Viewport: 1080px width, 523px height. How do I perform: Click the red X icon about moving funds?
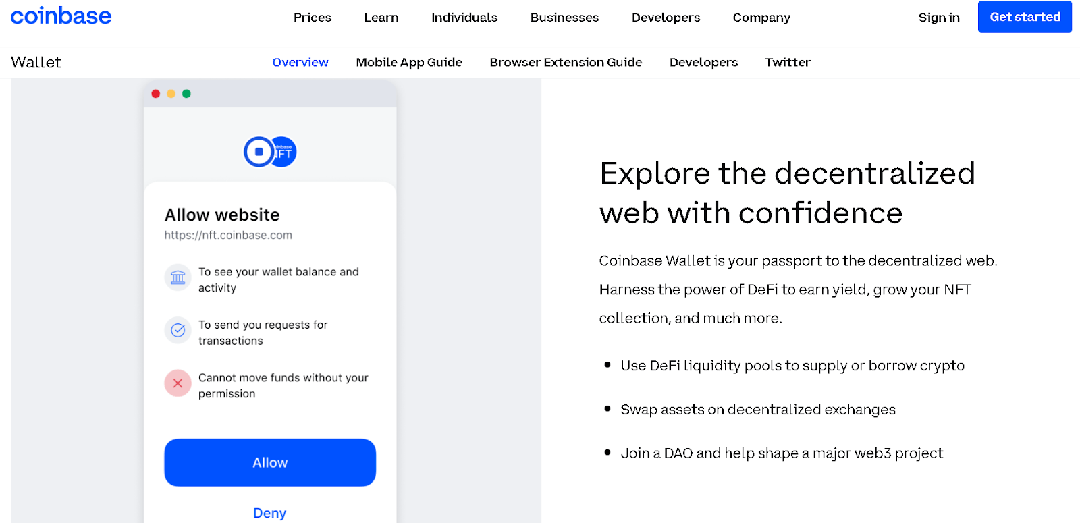click(x=178, y=383)
